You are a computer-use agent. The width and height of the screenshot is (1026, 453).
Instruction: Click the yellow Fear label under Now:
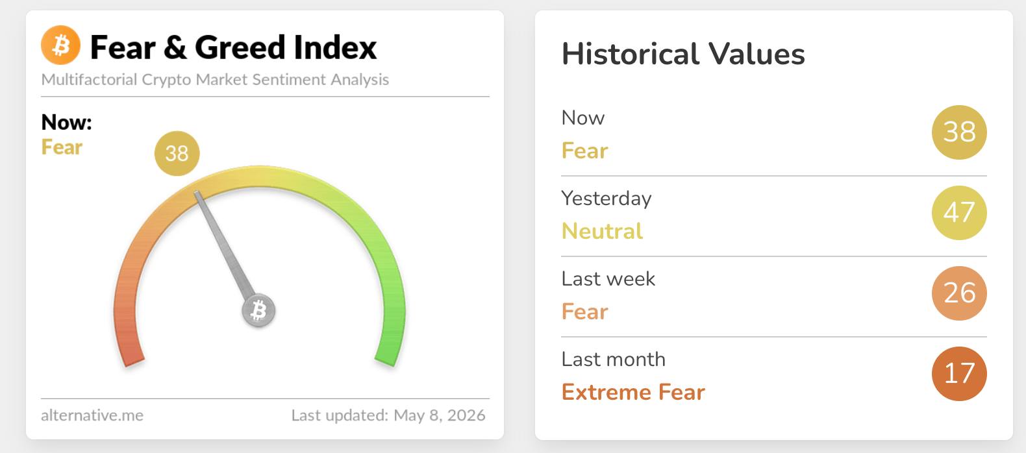[x=62, y=147]
